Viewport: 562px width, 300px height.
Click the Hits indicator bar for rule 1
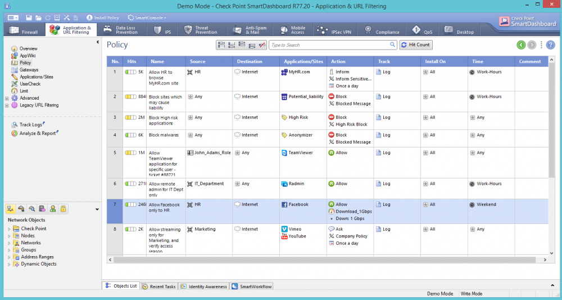(130, 72)
